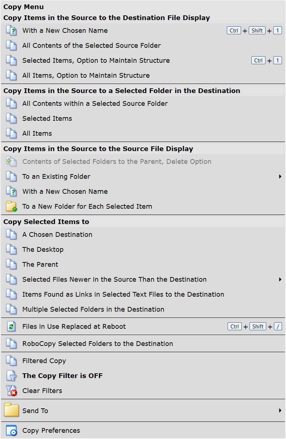
Task: Select All Items, Option to Maintain Structure
Action: coord(86,76)
